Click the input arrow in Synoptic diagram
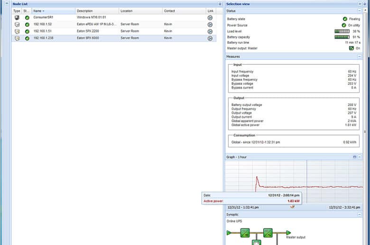 point(229,233)
